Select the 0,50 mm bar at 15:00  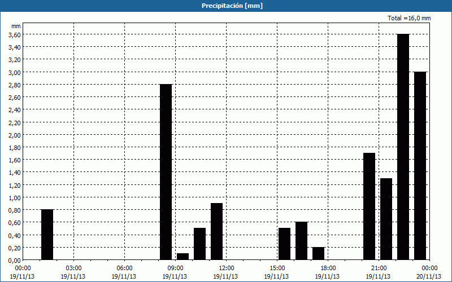[285, 244]
